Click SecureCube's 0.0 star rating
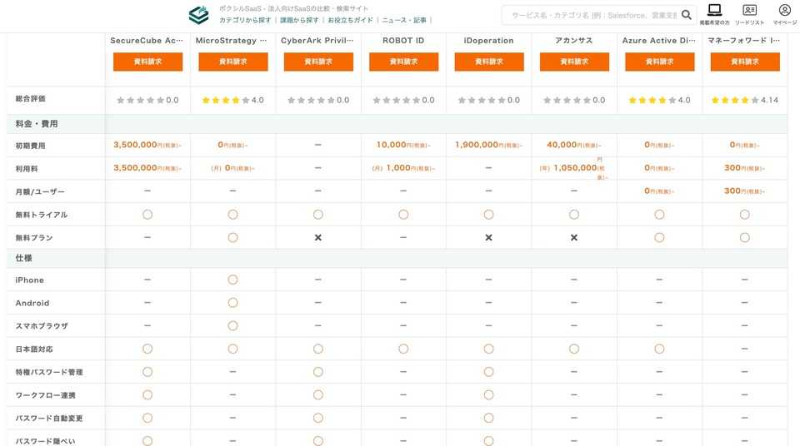This screenshot has width=800, height=446. coord(147,101)
